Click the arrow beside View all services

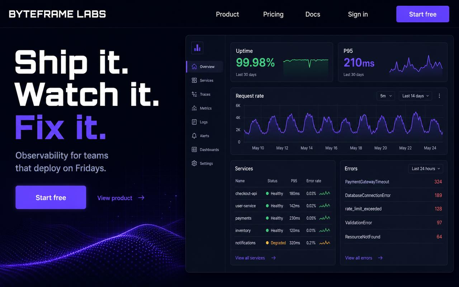click(273, 258)
